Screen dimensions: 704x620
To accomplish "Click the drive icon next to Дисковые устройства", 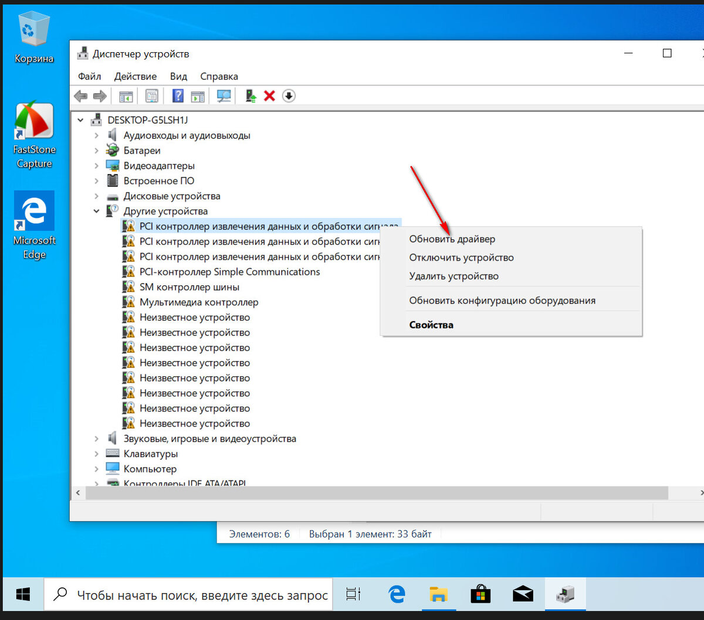I will [x=112, y=196].
